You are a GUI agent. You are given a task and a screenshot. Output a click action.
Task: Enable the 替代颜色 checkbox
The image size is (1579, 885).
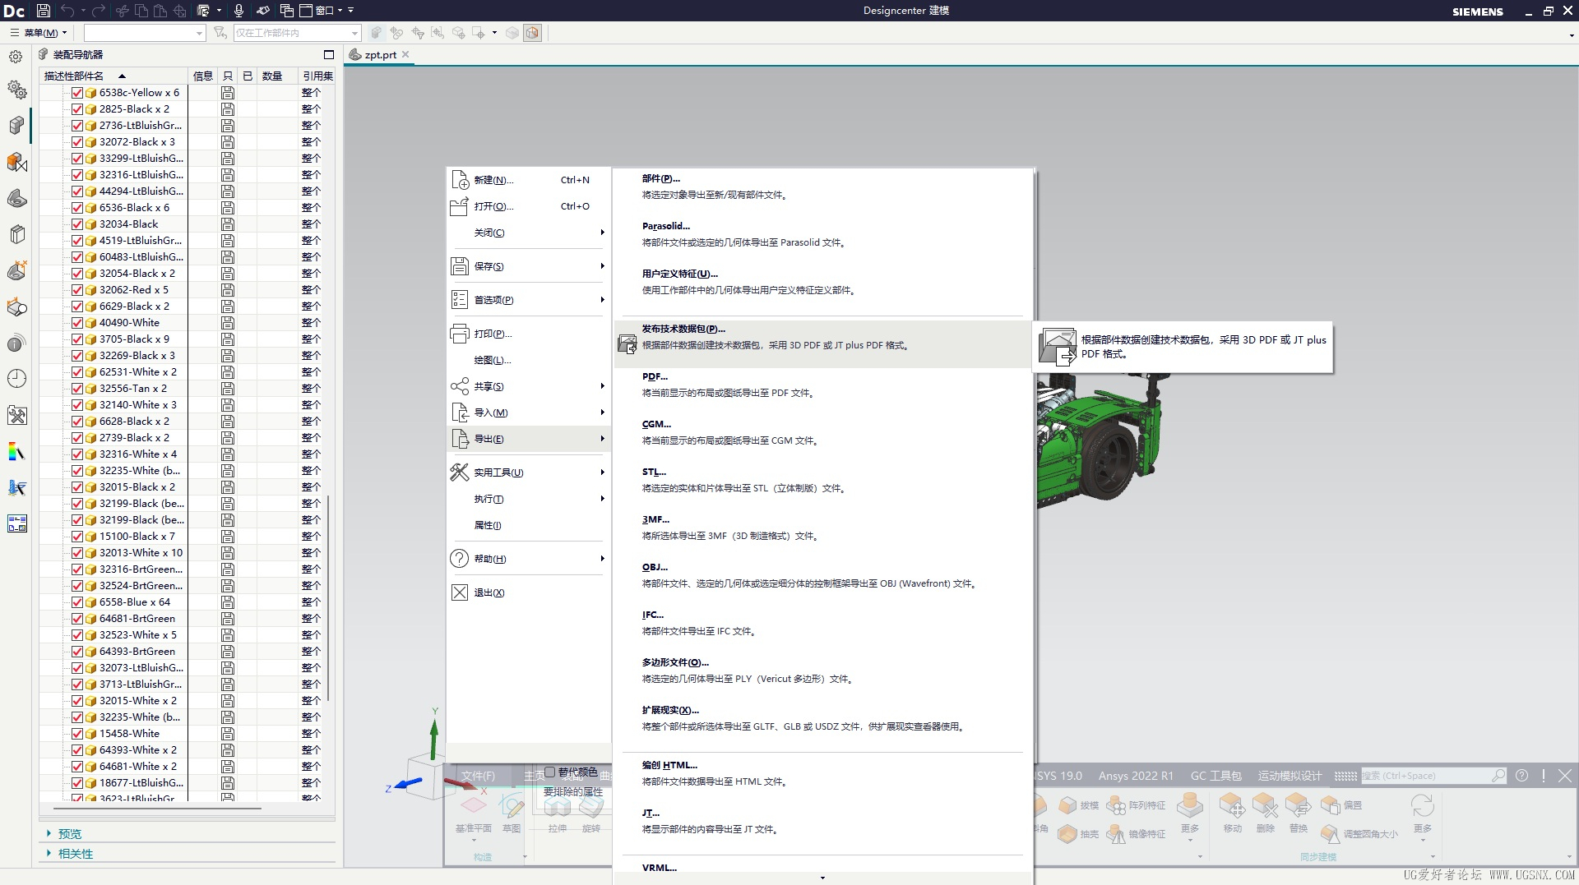[550, 772]
